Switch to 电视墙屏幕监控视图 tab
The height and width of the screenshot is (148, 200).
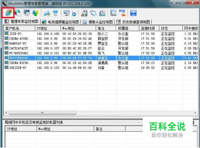(60, 22)
